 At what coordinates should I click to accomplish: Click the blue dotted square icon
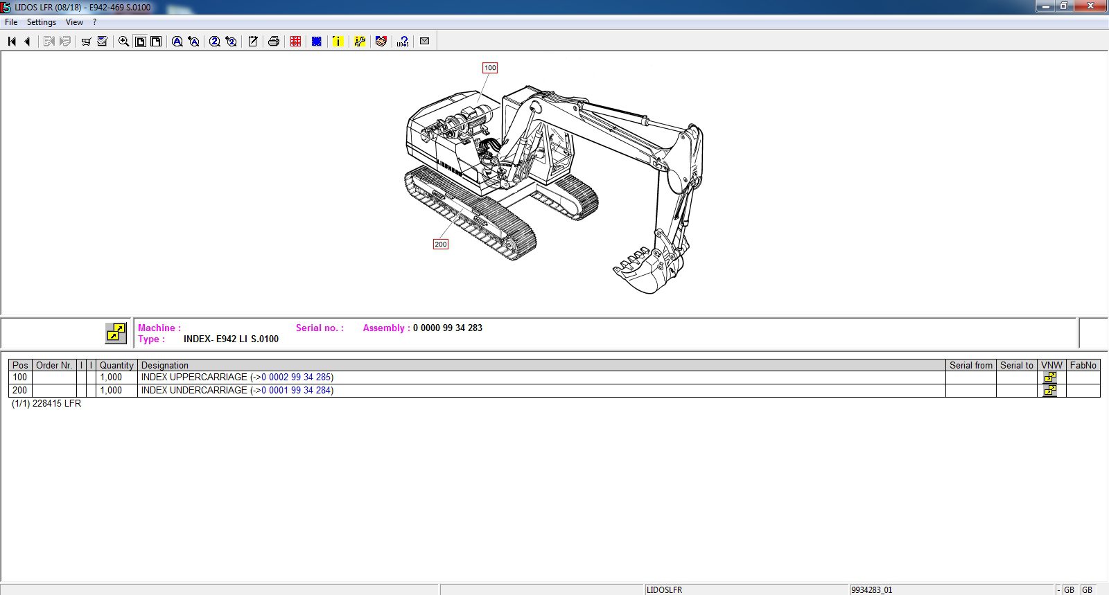point(317,42)
